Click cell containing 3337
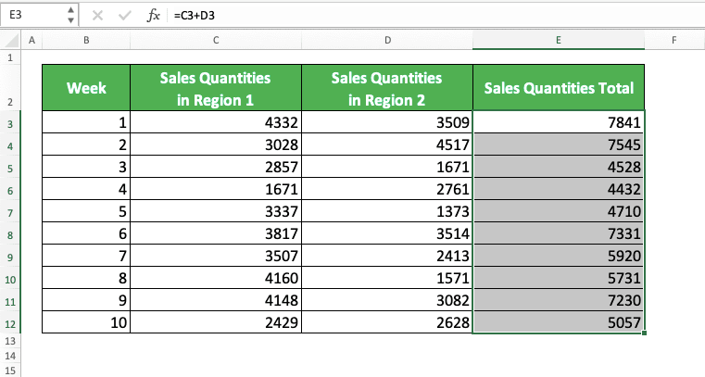Screen dimensions: 705x377 pyautogui.click(x=216, y=211)
